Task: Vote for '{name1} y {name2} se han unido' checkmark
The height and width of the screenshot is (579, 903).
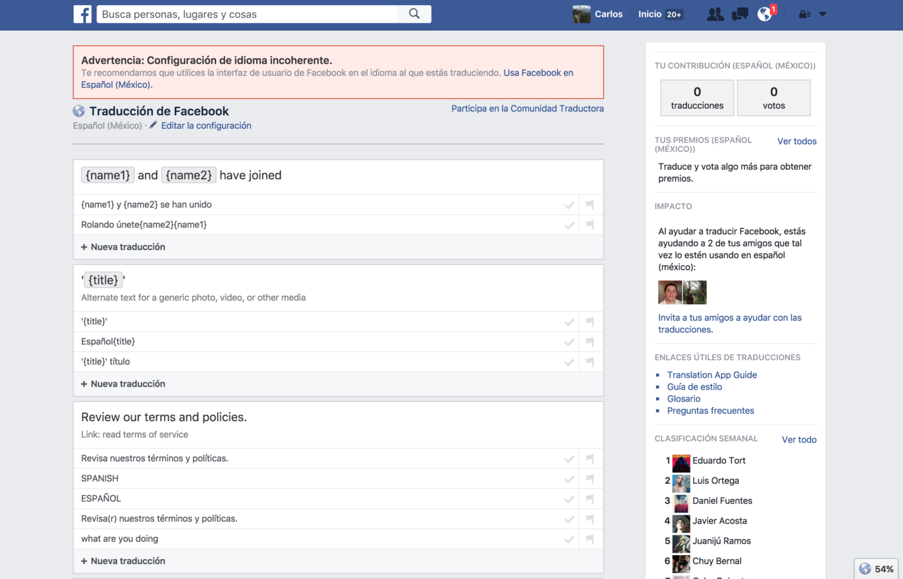Action: (569, 205)
